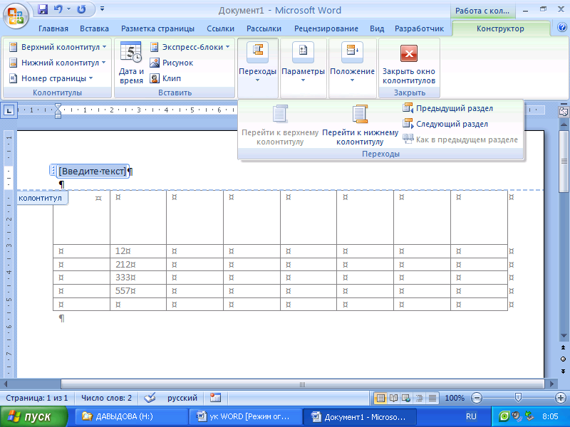Switch to Outline view

coord(419,399)
